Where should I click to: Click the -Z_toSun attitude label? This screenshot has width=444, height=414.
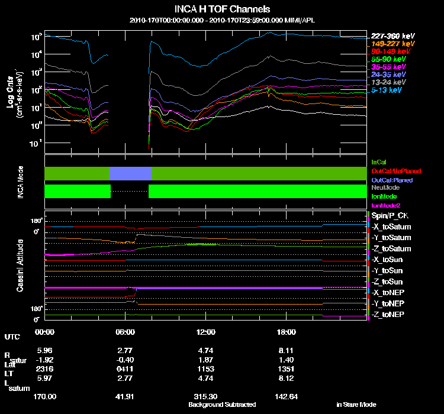[x=387, y=282]
